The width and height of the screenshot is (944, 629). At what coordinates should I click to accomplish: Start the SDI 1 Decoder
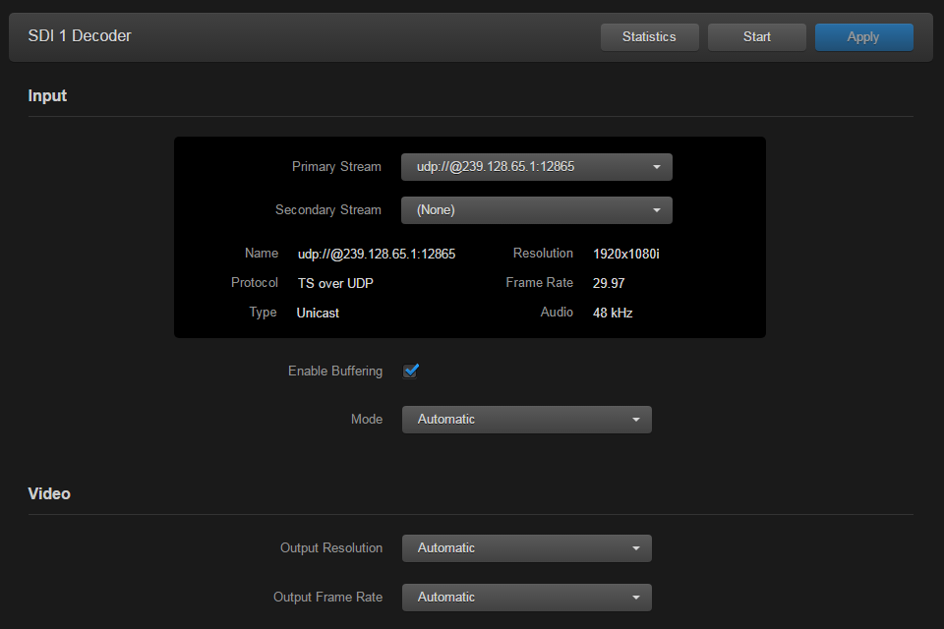point(756,36)
